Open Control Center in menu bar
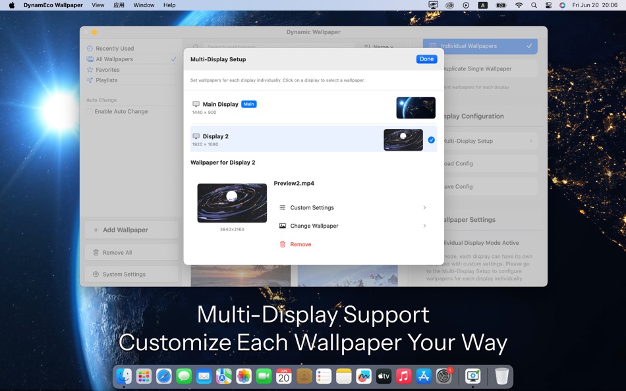 point(548,5)
